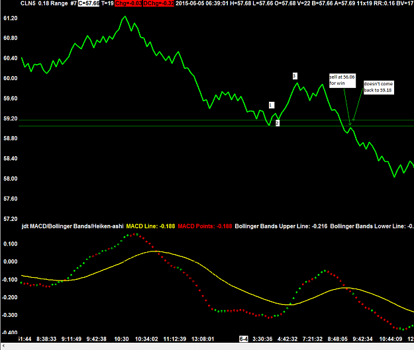Click the 61.20 price axis label

coord(11,19)
